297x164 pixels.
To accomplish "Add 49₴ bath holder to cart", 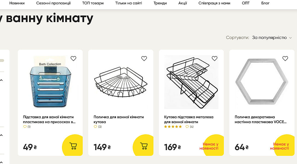I will (x=73, y=146).
